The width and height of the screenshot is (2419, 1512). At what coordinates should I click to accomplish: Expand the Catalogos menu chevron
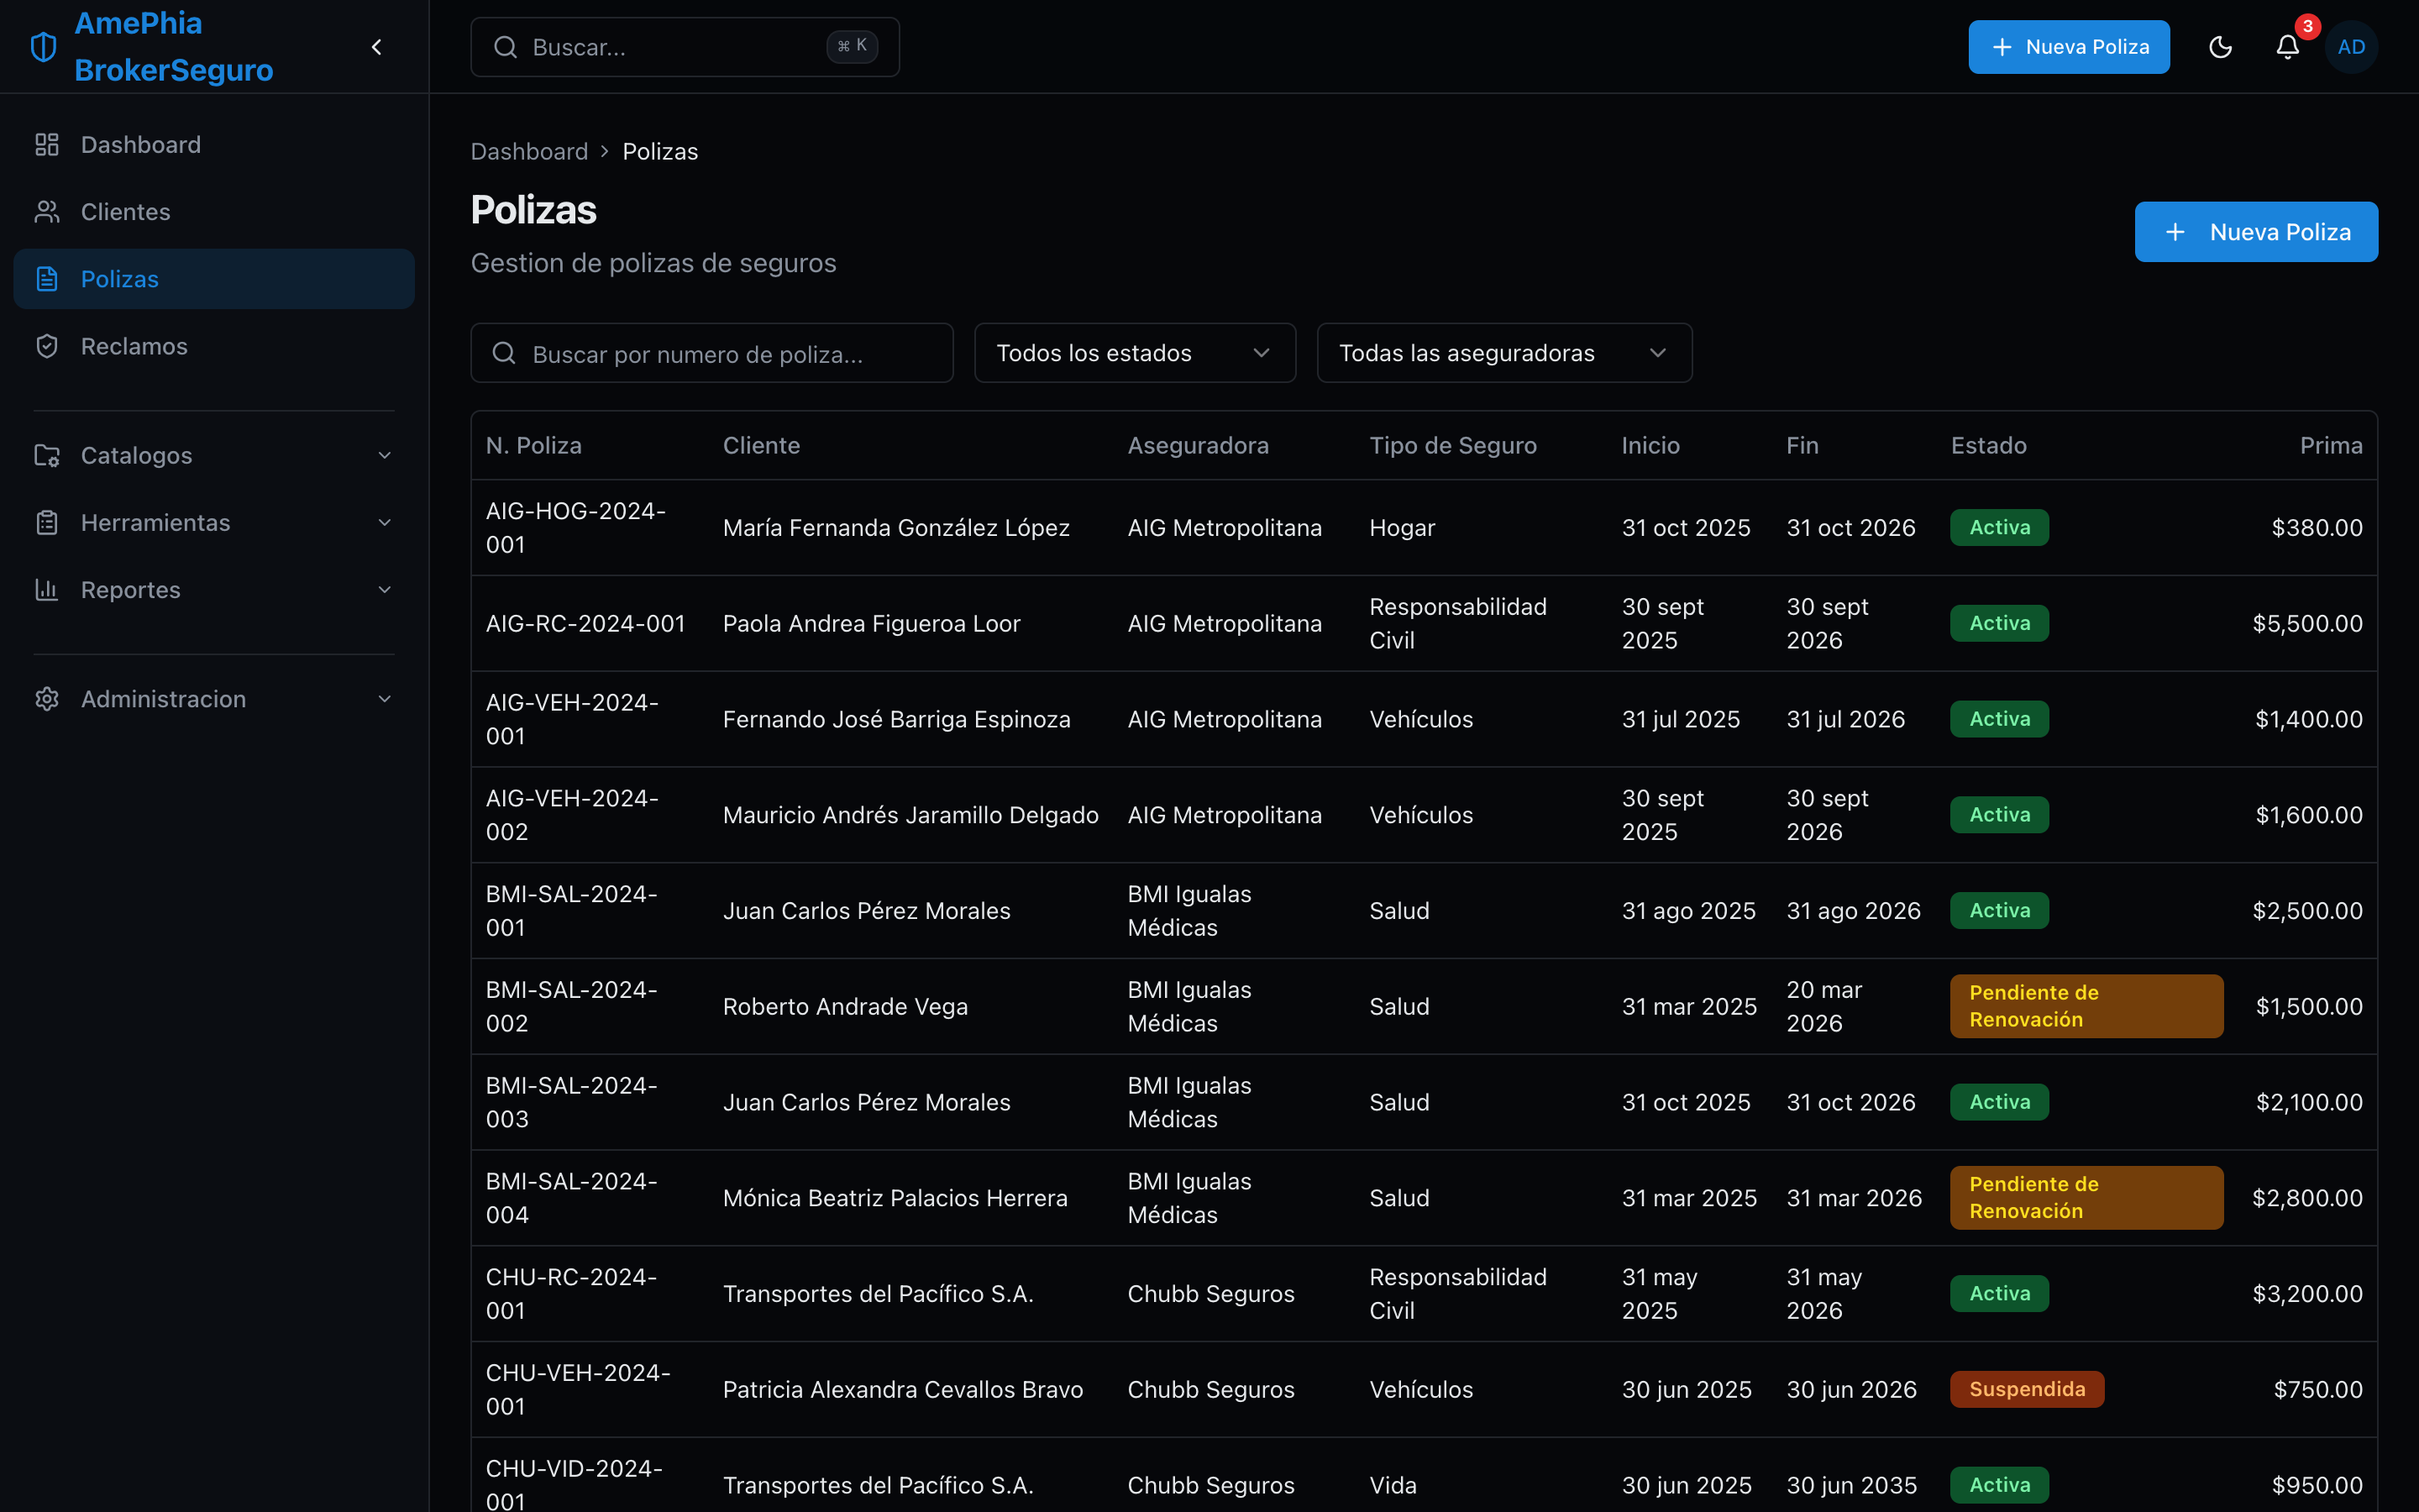click(x=385, y=455)
